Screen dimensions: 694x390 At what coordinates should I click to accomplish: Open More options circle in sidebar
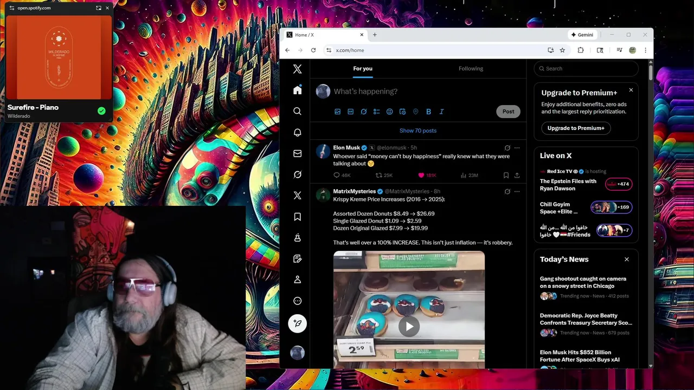pyautogui.click(x=297, y=301)
